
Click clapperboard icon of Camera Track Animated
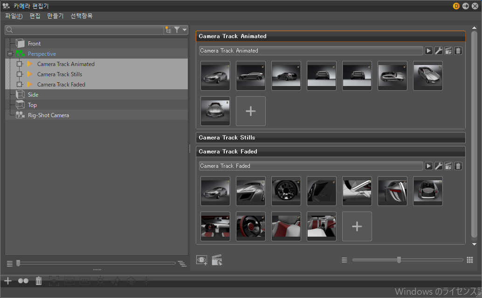pos(448,51)
